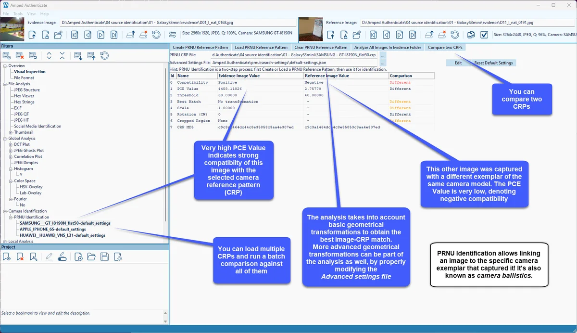The width and height of the screenshot is (577, 333).
Task: Browse for PRNU CRP File with ellipsis button
Action: pyautogui.click(x=383, y=55)
